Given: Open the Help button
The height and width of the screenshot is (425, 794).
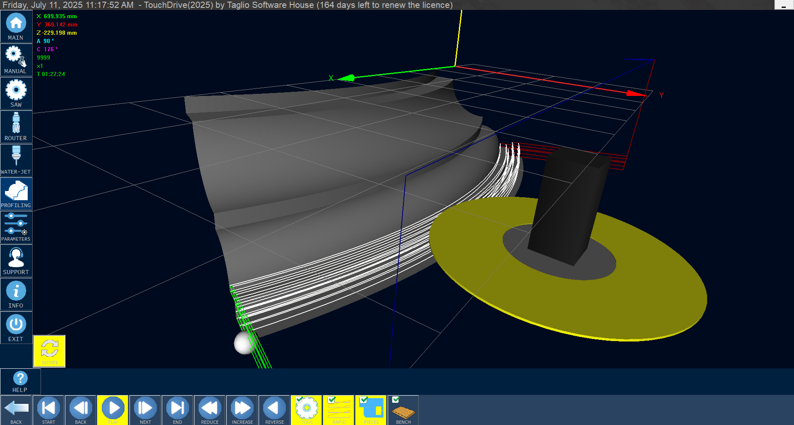Looking at the screenshot, I should 20,381.
